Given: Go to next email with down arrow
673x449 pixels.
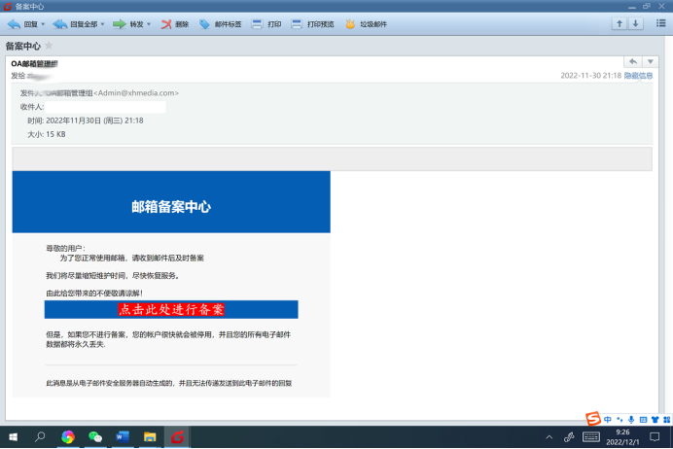Looking at the screenshot, I should click(636, 23).
